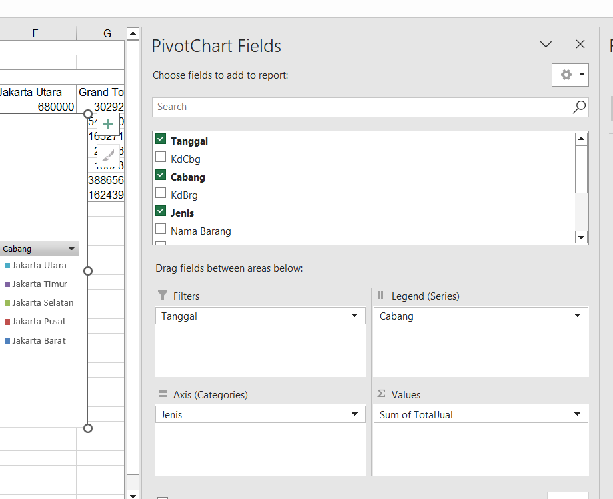Open the Chart Styles paintbrush icon

[x=108, y=155]
